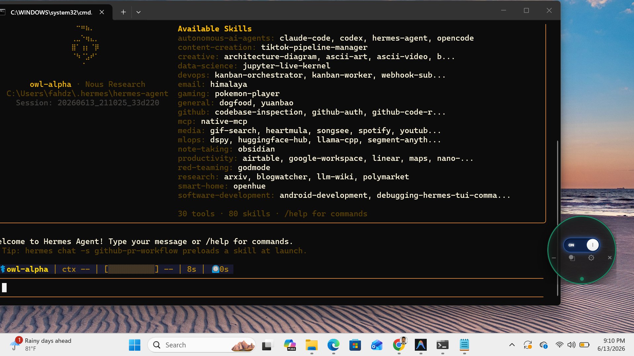Show hidden system tray icons chevron

[x=512, y=345]
